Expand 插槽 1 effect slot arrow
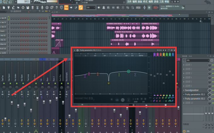214x133 pixels. [x=184, y=65]
